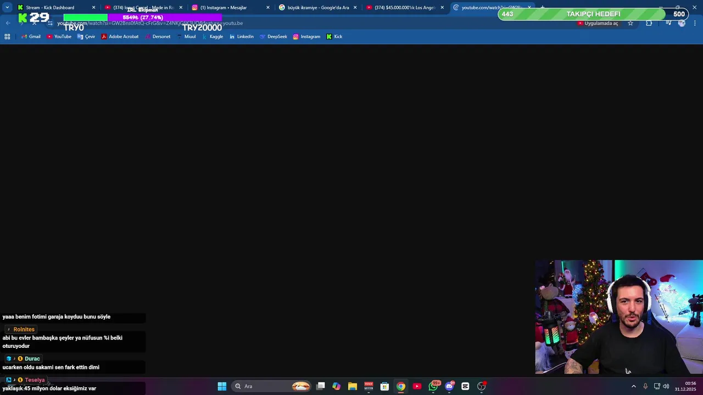Click message 'yaklaşık 45 milyon dolar eksiğimiz var'
The image size is (703, 395).
coord(49,388)
